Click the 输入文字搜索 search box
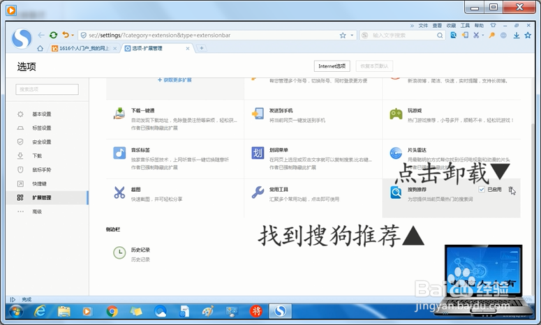Screen dimensions: 541x325 click(x=402, y=35)
